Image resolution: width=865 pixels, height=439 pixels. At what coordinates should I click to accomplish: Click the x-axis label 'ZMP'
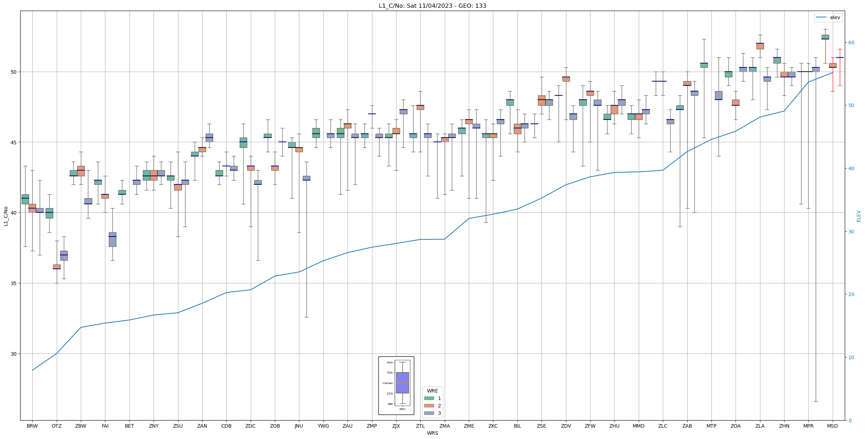372,426
